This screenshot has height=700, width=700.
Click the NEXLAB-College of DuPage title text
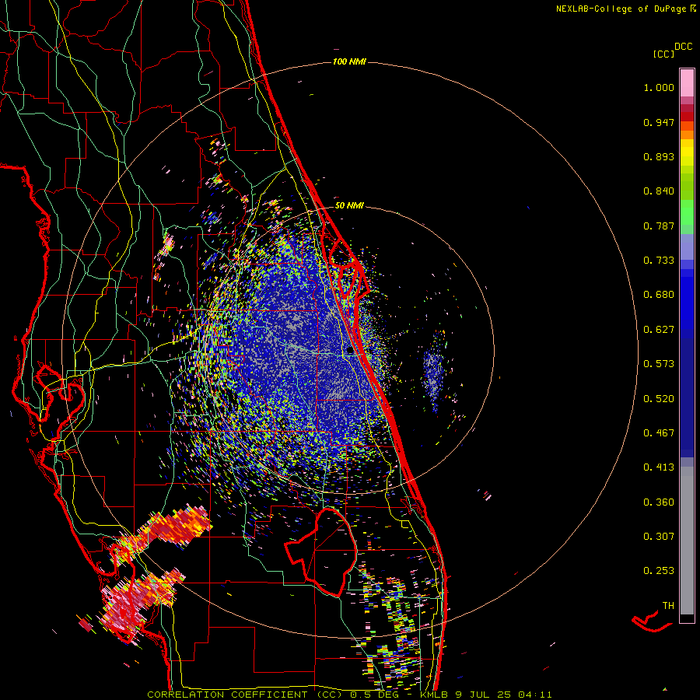pos(621,9)
